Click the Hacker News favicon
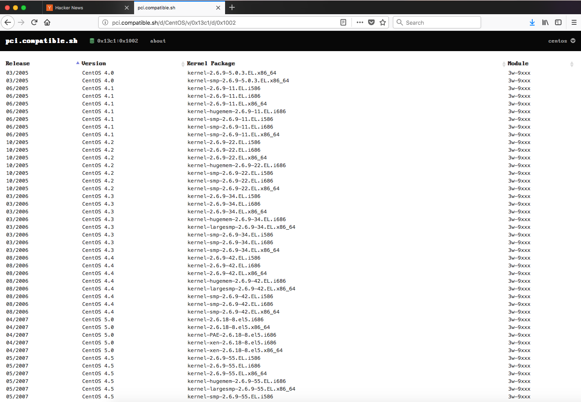The height and width of the screenshot is (402, 581). point(50,8)
